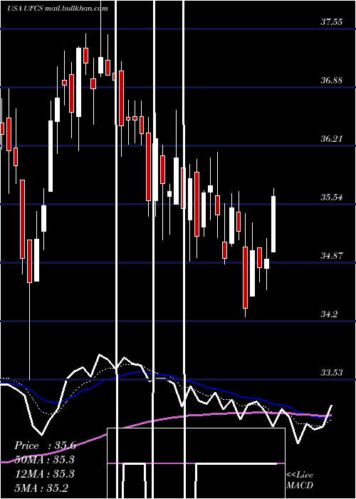Screen dimensions: 356x499
Task: Click the 34.2 price axis label
Action: click(329, 314)
